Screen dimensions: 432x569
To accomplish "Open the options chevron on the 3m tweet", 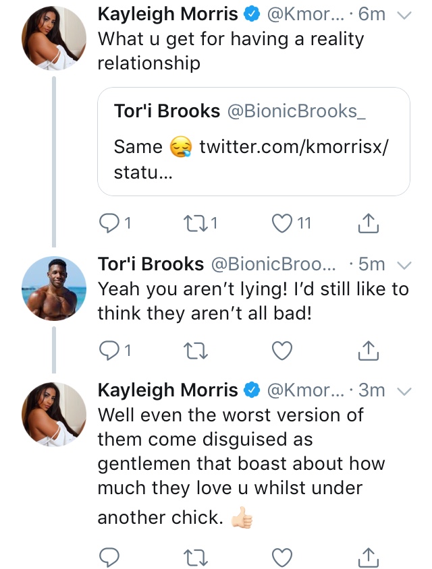I will point(404,391).
